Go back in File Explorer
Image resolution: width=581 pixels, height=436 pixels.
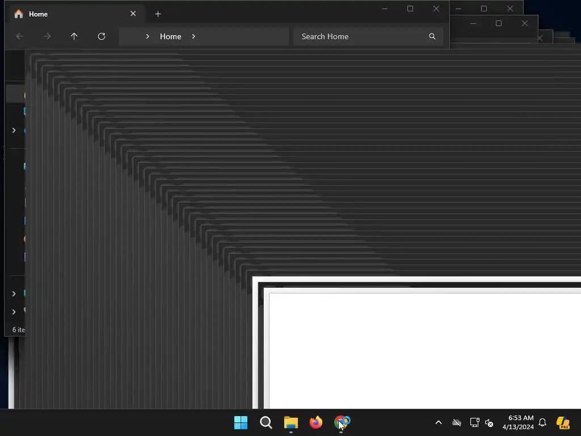point(20,36)
